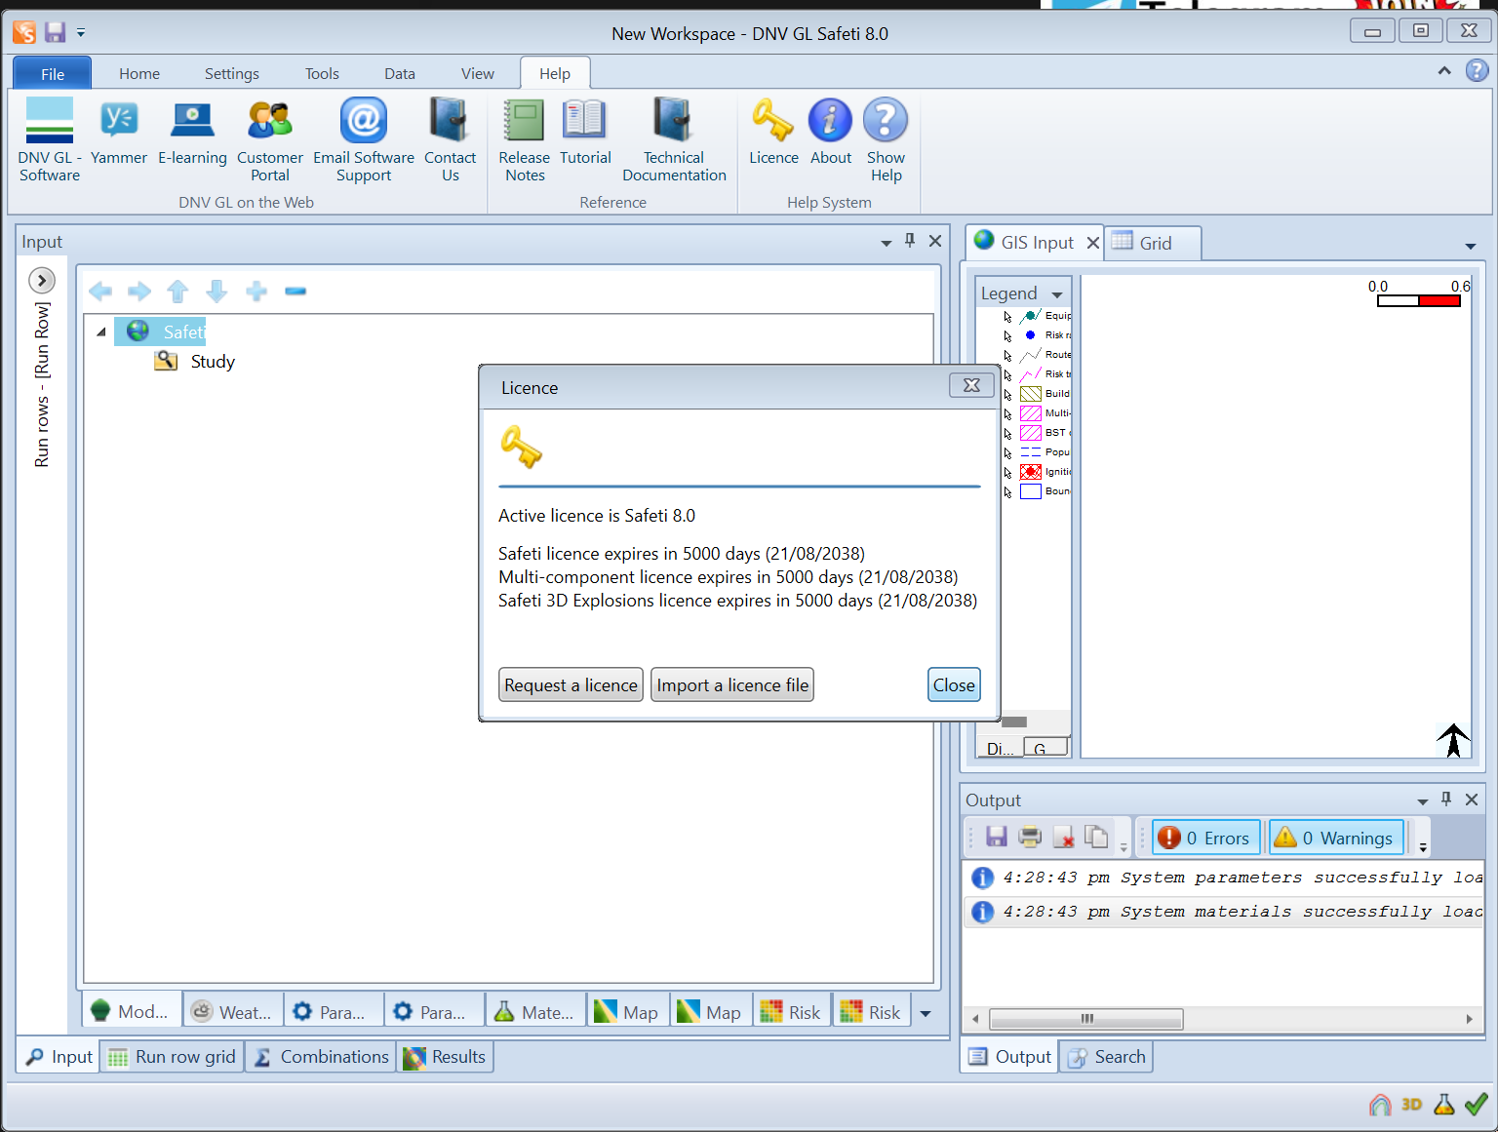Click the right arrow in Input toolbar

(x=139, y=291)
